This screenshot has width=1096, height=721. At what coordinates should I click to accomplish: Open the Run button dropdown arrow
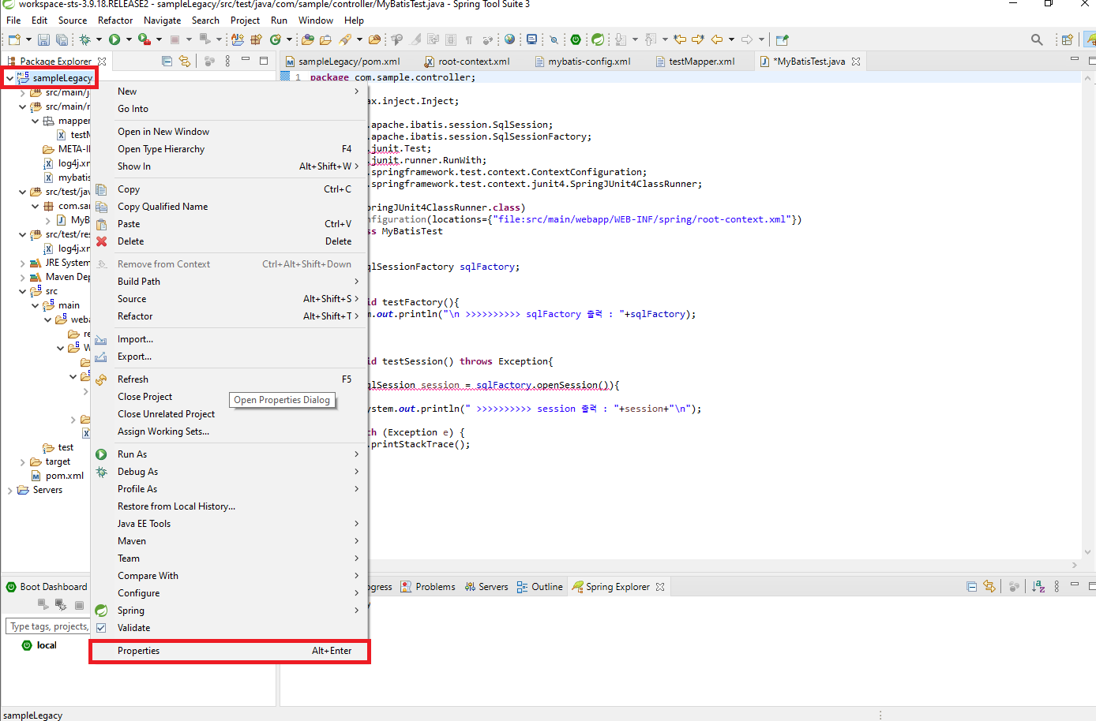pos(129,39)
